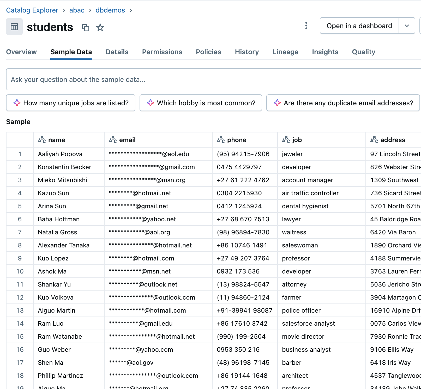421x389 pixels.
Task: Click the sample data question input field
Action: pyautogui.click(x=209, y=79)
